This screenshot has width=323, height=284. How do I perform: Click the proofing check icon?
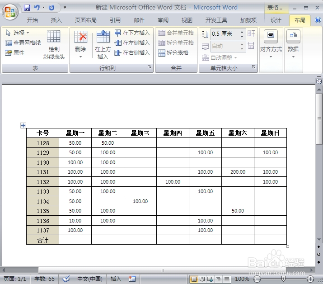pyautogui.click(x=66, y=279)
